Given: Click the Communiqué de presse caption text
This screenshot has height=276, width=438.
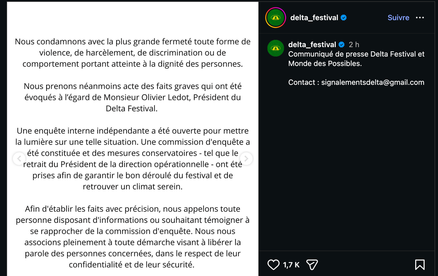Looking at the screenshot, I should [x=356, y=59].
